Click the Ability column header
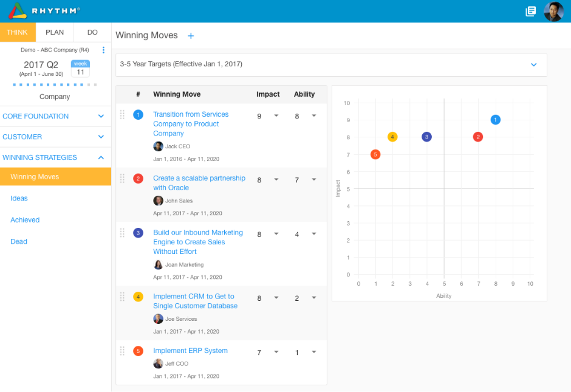Image resolution: width=571 pixels, height=392 pixels. [304, 94]
